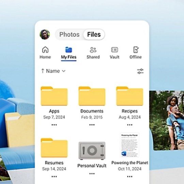Toggle sort direction arrow next to Name
This screenshot has height=184, width=184.
pyautogui.click(x=43, y=71)
